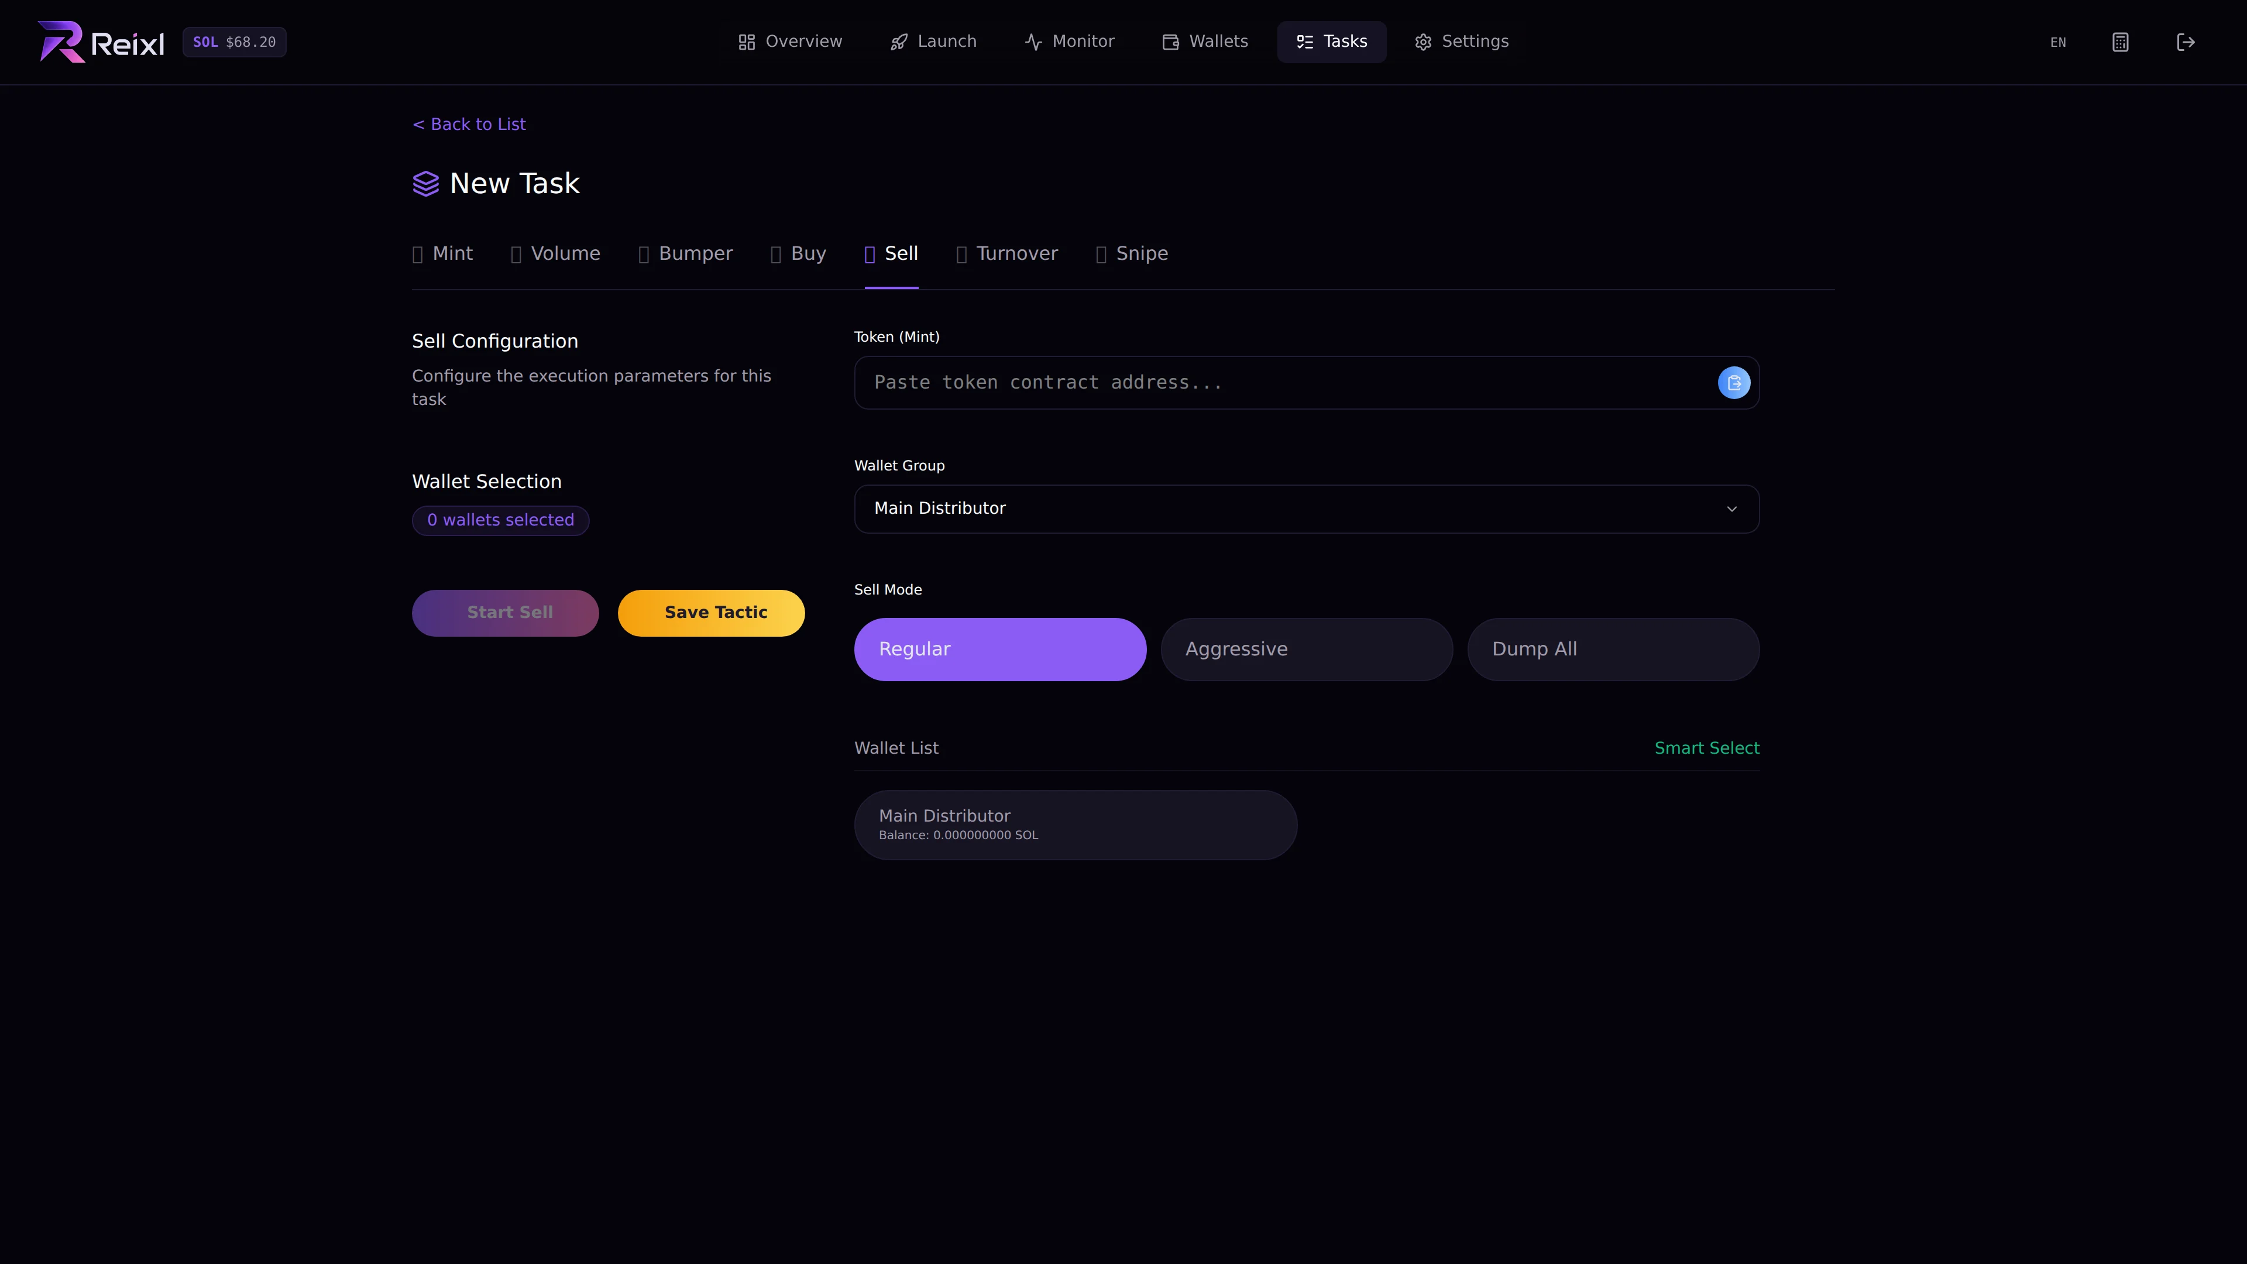Click the New Task layers icon
2247x1264 pixels.
click(x=425, y=184)
